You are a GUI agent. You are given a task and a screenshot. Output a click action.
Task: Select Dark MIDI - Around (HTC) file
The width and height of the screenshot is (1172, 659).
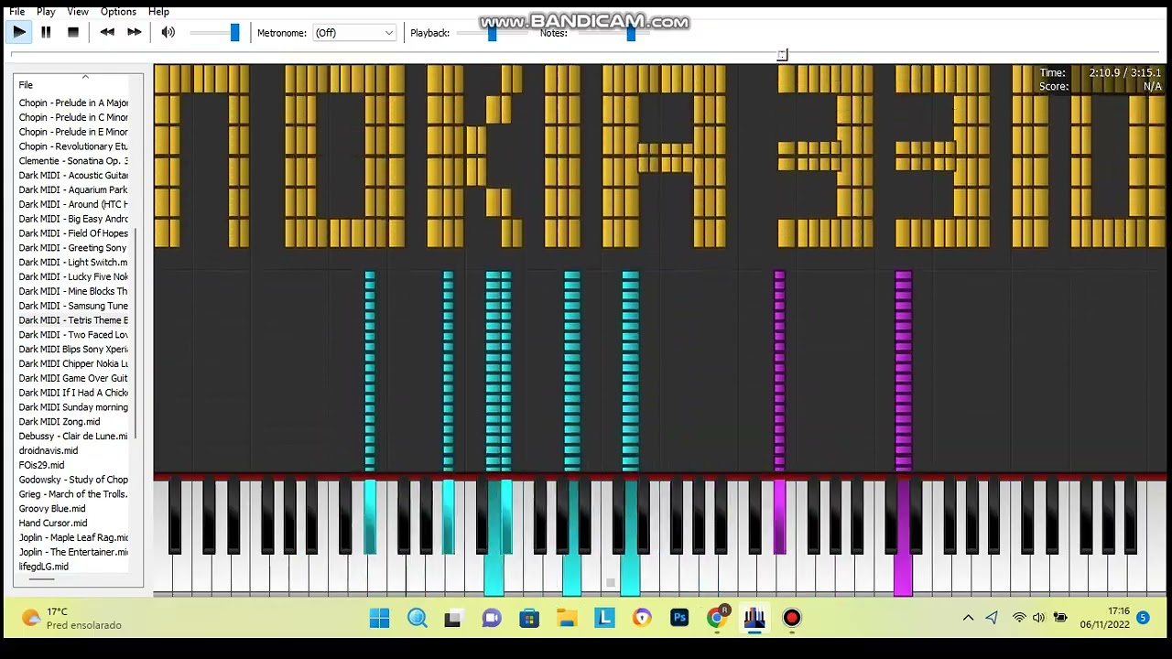click(x=73, y=204)
